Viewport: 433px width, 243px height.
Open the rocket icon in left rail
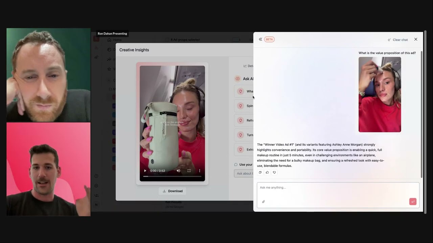[96, 57]
